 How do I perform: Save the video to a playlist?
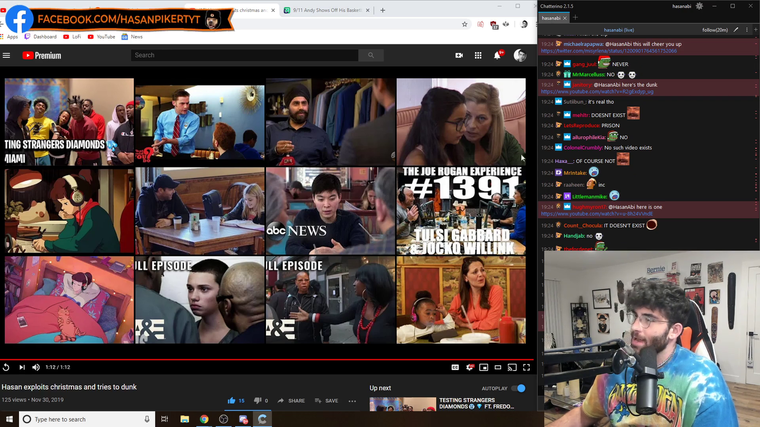tap(326, 400)
